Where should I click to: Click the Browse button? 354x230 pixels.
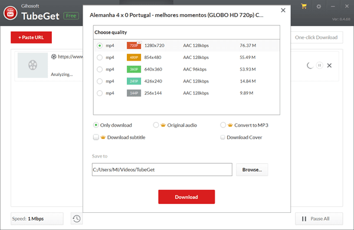[252, 169]
